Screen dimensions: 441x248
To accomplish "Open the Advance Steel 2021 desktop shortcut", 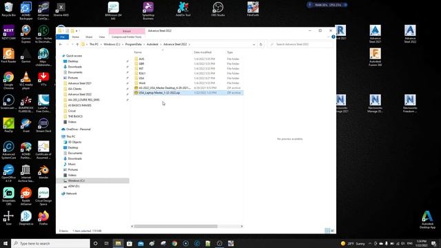I will tap(375, 34).
